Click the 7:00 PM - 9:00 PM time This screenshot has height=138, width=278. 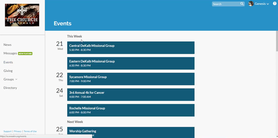pos(80,81)
